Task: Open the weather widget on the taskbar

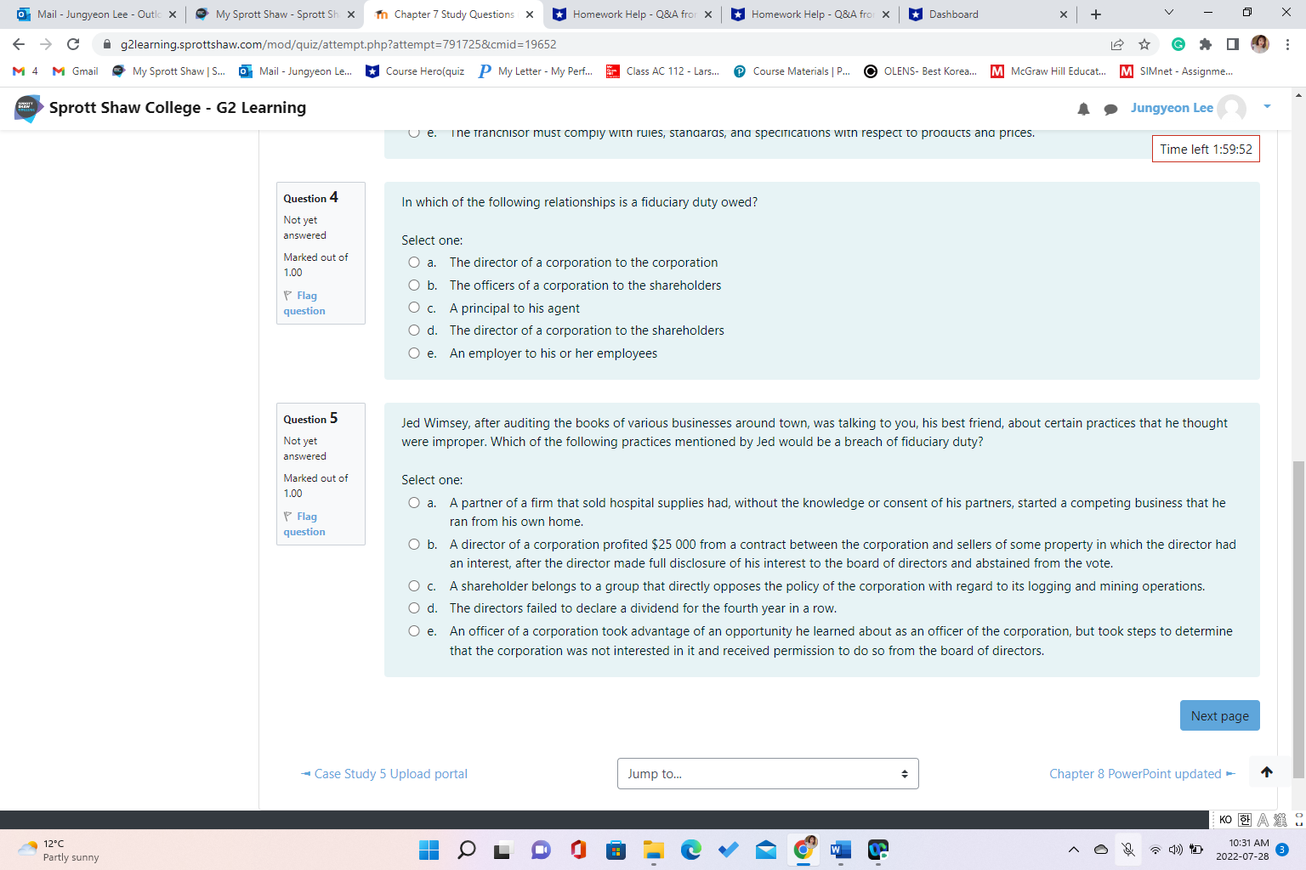Action: pyautogui.click(x=58, y=850)
